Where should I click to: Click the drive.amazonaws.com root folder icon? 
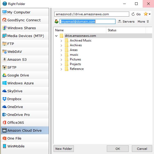pos(61,36)
